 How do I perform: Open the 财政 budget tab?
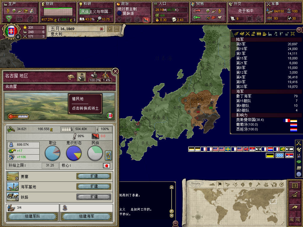pyautogui.click(x=58, y=12)
